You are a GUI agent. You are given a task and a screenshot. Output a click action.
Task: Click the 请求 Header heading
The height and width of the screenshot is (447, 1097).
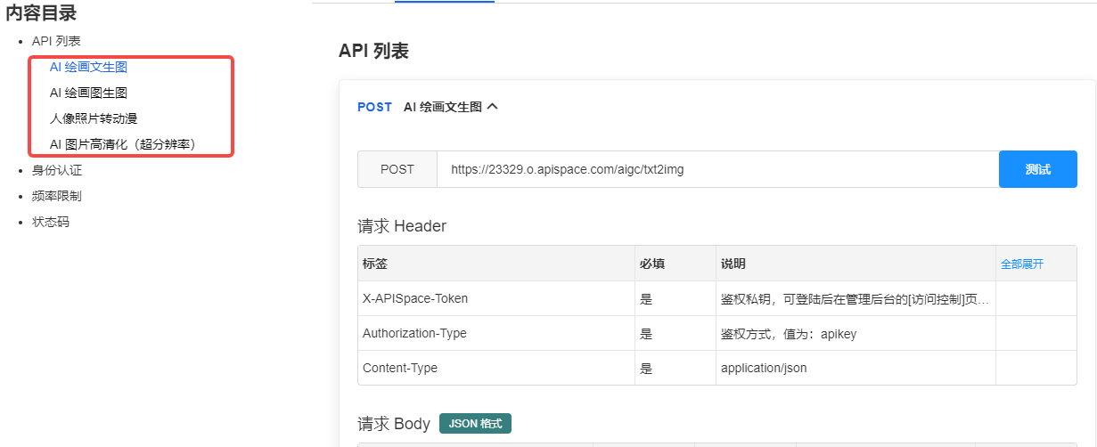pyautogui.click(x=402, y=226)
